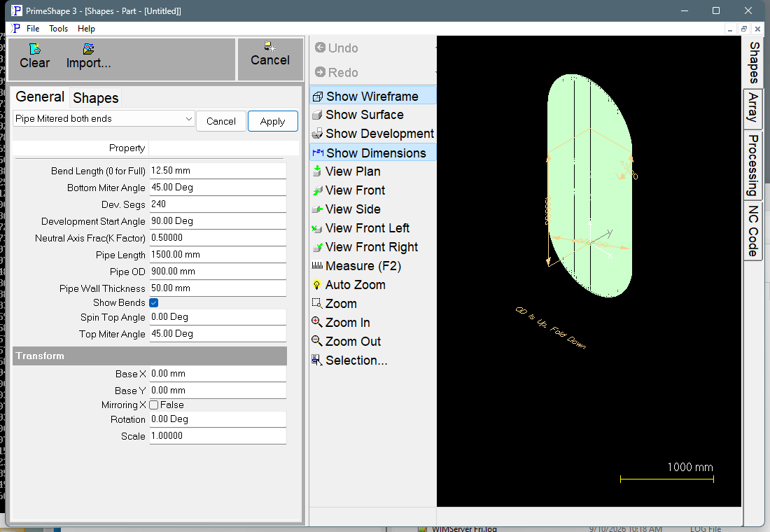Select the vertical NC Code tab

coord(753,231)
